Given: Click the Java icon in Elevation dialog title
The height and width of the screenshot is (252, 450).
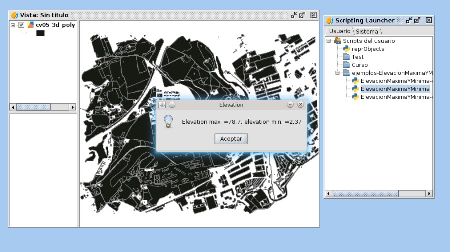Looking at the screenshot, I should [x=162, y=105].
